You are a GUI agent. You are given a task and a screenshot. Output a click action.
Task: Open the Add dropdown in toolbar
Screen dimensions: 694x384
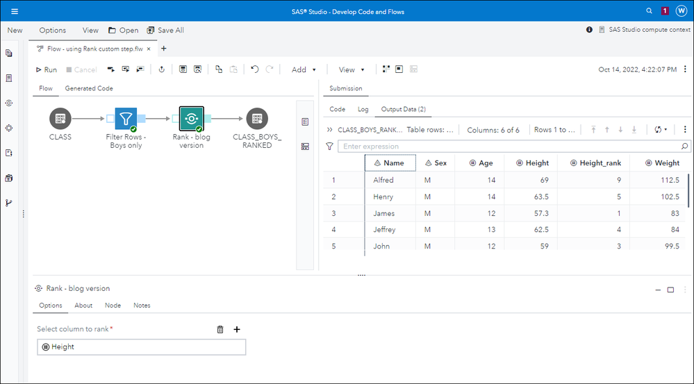[x=304, y=69]
